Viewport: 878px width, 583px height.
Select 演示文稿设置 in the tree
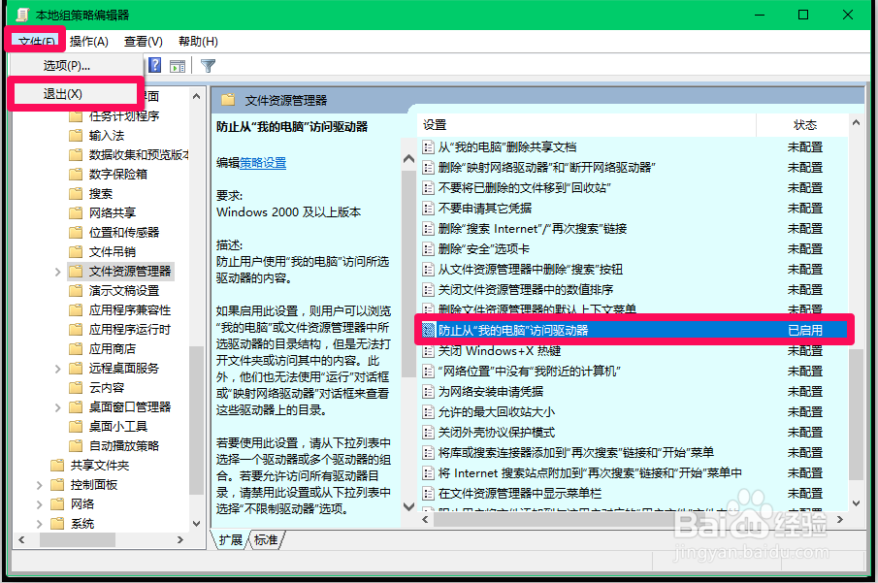pos(124,291)
